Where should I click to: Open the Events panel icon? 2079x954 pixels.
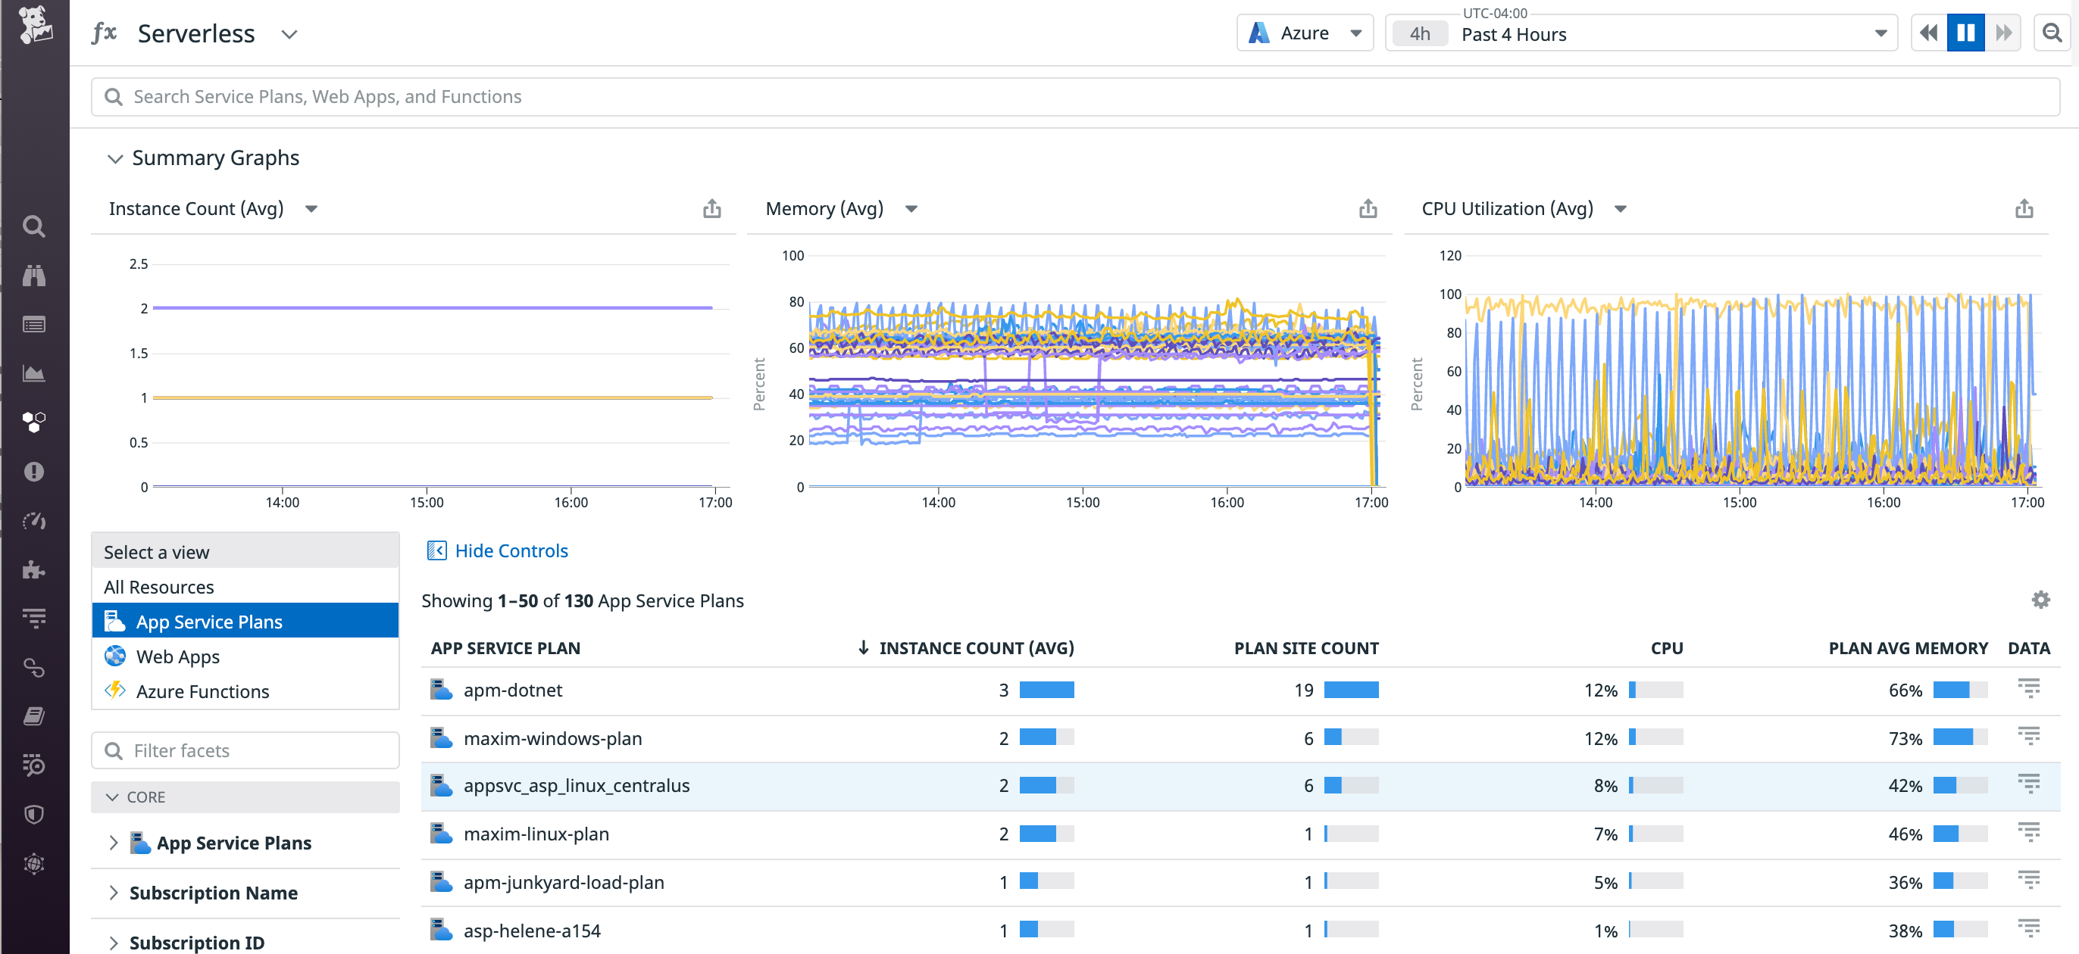[33, 324]
